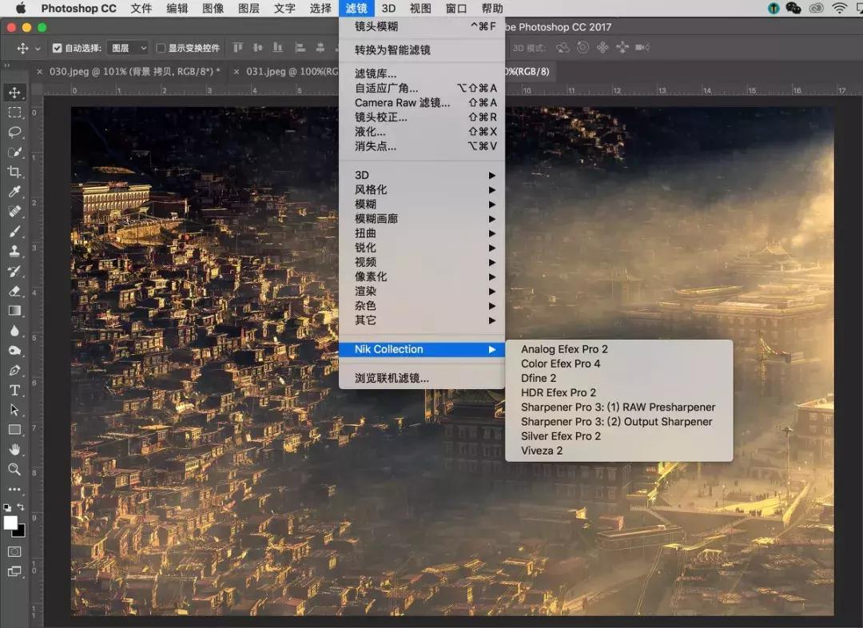The image size is (863, 628).
Task: Open the 图层 auto-select dropdown
Action: pos(128,48)
